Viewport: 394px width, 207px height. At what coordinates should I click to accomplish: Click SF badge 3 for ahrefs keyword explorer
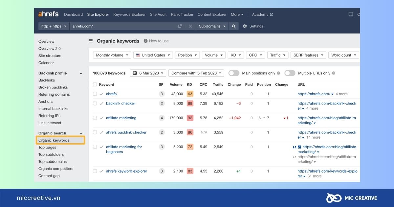[x=161, y=171]
